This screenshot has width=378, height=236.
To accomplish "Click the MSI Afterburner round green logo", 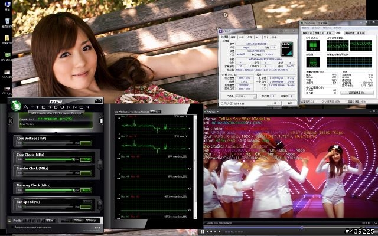I will click(x=16, y=106).
